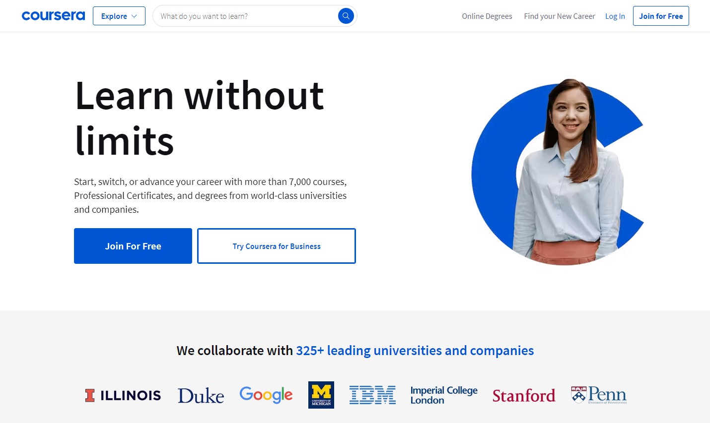
Task: Click the search magnifying glass icon
Action: (346, 15)
